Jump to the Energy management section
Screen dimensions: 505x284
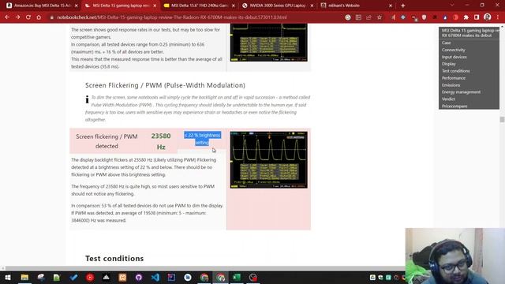tap(461, 92)
